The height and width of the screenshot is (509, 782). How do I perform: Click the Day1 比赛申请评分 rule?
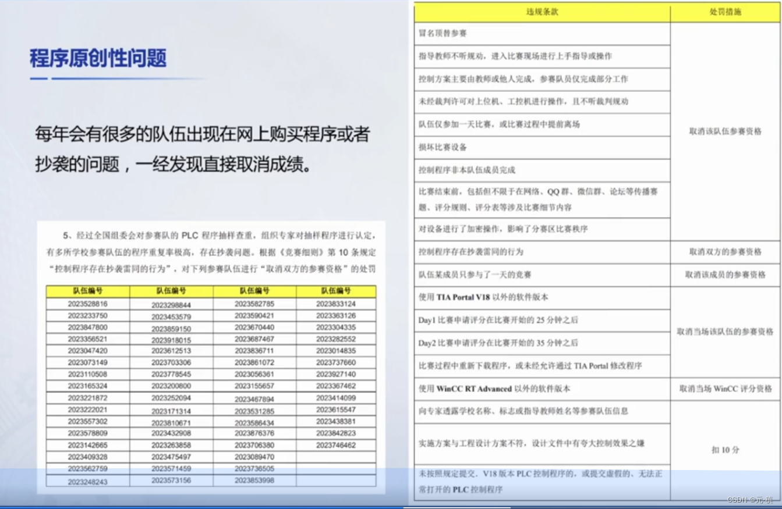(x=498, y=320)
